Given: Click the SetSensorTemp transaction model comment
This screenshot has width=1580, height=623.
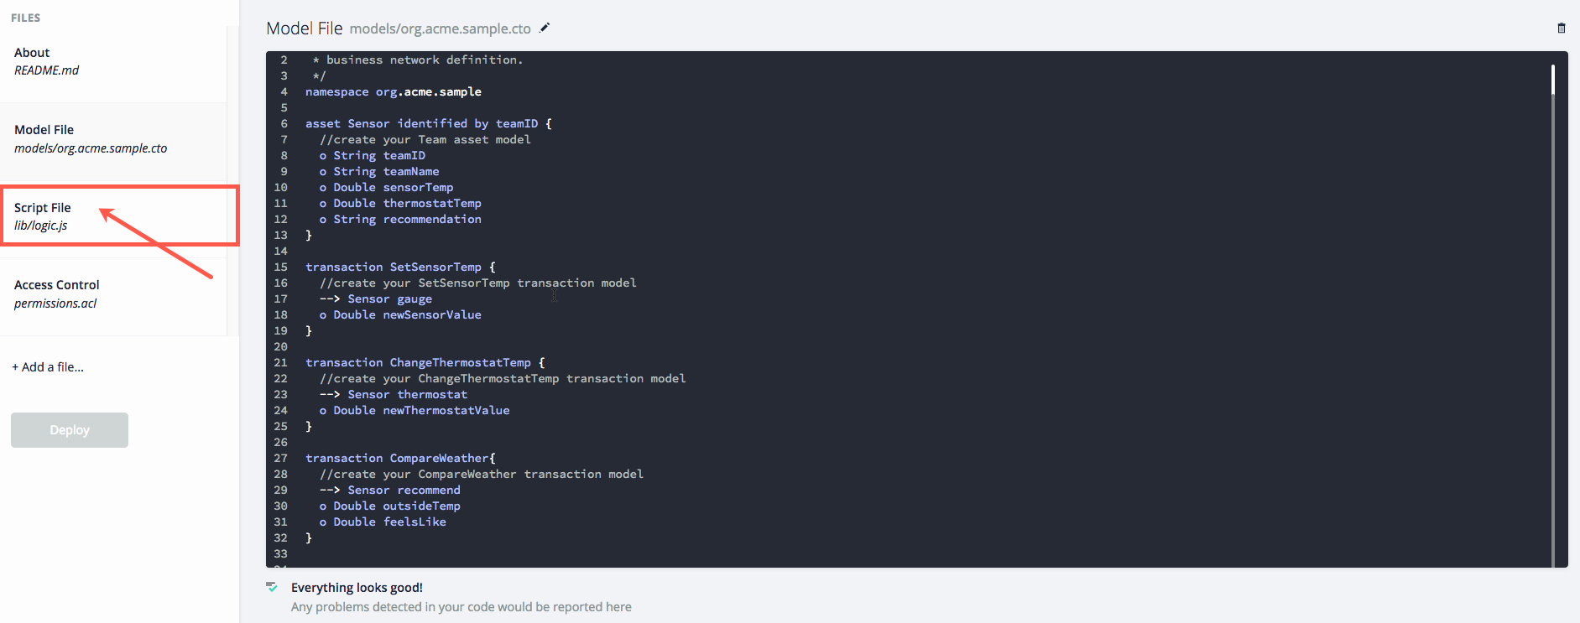Looking at the screenshot, I should [x=478, y=283].
